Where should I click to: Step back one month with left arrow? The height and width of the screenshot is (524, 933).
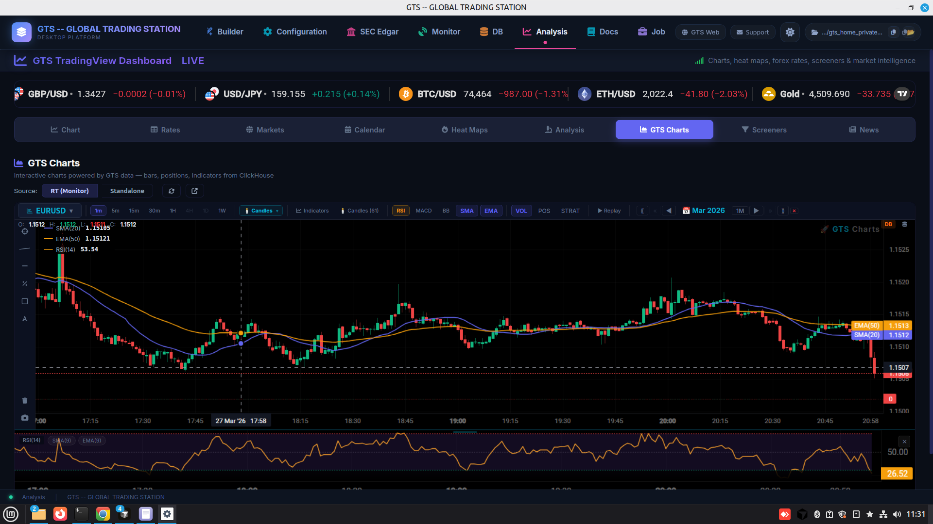coord(669,211)
